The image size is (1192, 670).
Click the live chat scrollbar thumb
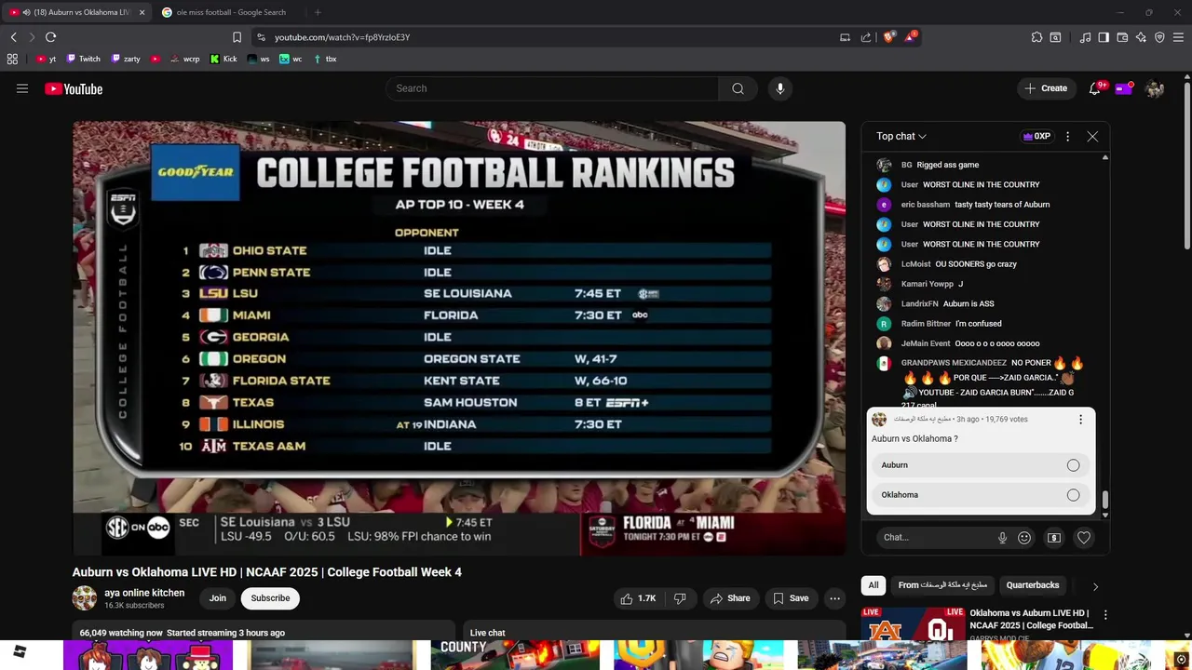pyautogui.click(x=1105, y=501)
